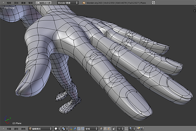
Task: Click the Blender logo icon in header
Action: pos(84,3)
